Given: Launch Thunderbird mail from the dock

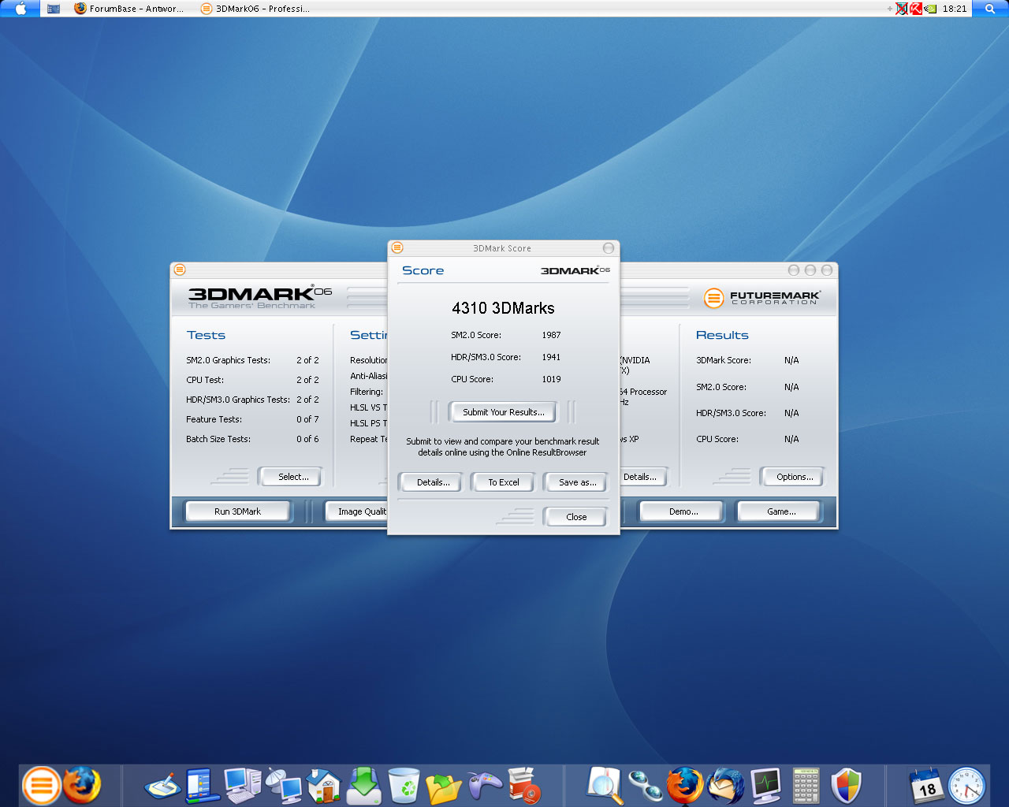Looking at the screenshot, I should click(x=725, y=786).
